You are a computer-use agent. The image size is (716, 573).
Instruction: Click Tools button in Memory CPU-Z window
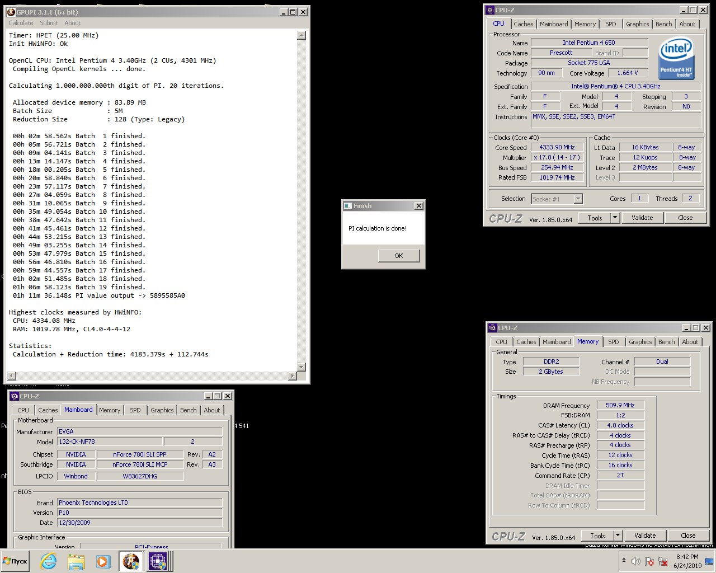597,536
